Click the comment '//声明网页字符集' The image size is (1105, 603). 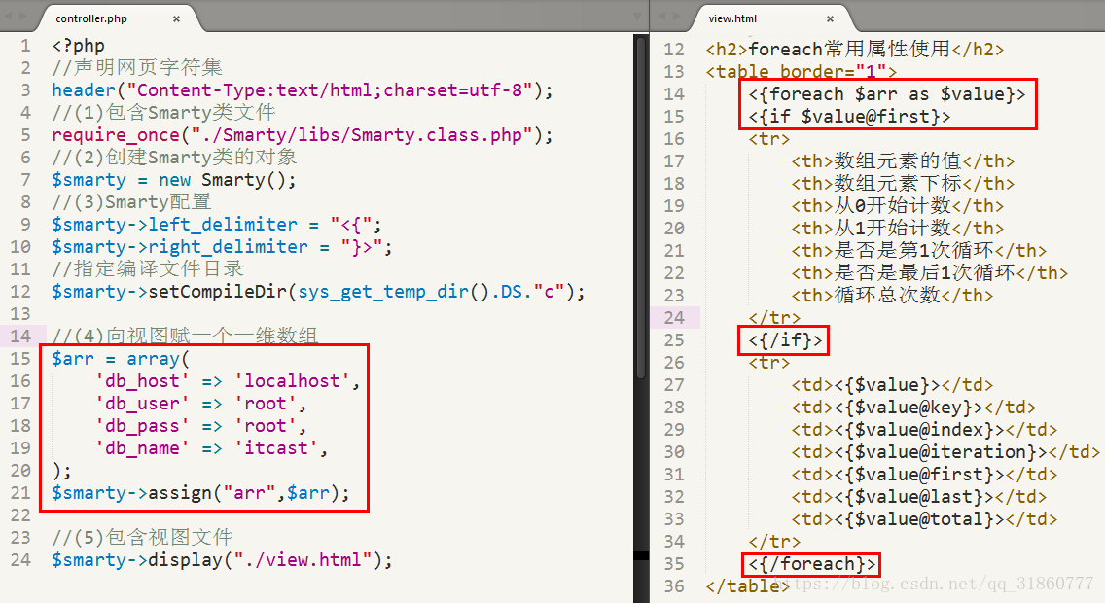tap(137, 68)
